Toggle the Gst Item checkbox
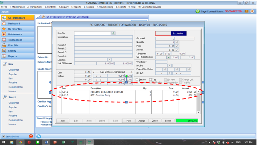This screenshot has height=146, width=263. click(x=166, y=80)
